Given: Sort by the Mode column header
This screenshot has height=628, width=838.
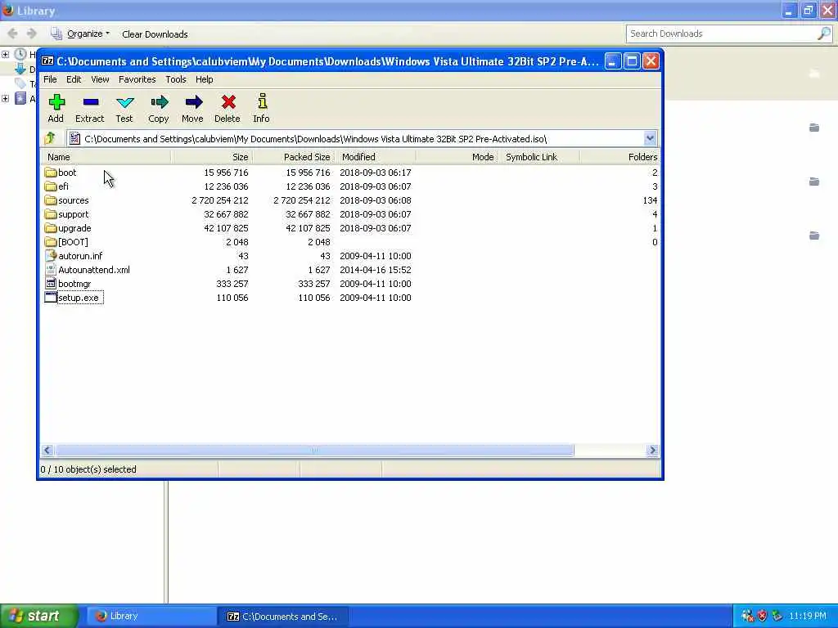Looking at the screenshot, I should tap(457, 157).
